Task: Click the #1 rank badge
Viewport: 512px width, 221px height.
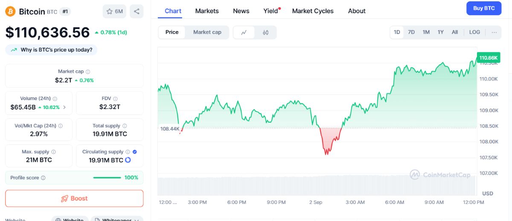Action: click(65, 11)
